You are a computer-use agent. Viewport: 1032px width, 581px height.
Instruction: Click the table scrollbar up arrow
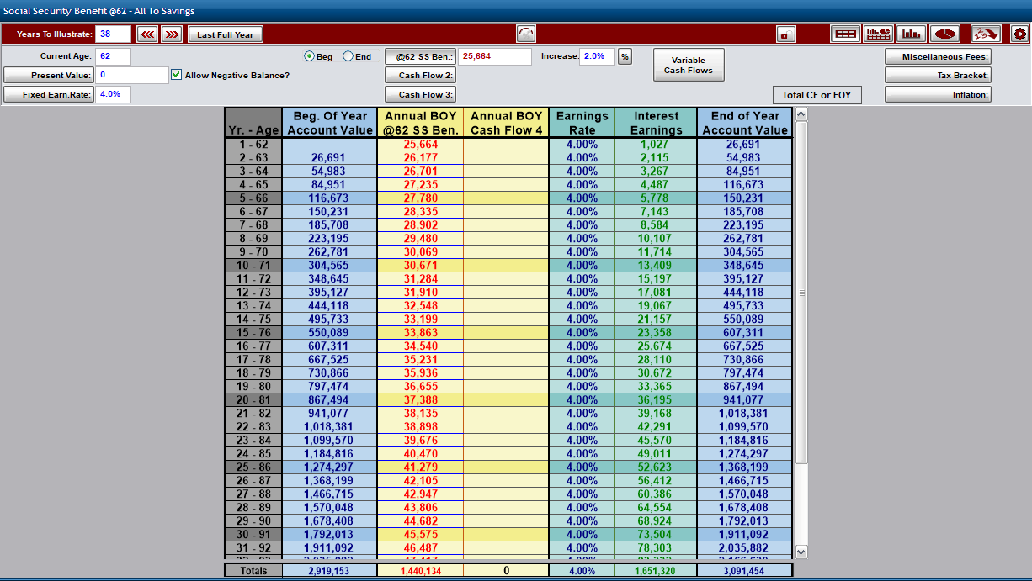coord(801,114)
